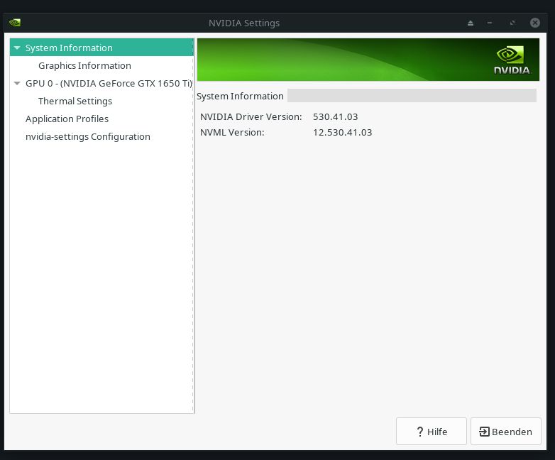The height and width of the screenshot is (460, 555).
Task: Minimize the NVIDIA Settings window
Action: (x=490, y=23)
